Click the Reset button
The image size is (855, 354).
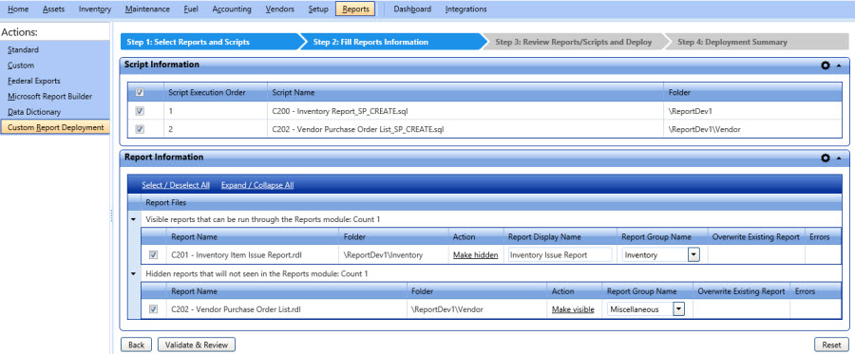(831, 345)
